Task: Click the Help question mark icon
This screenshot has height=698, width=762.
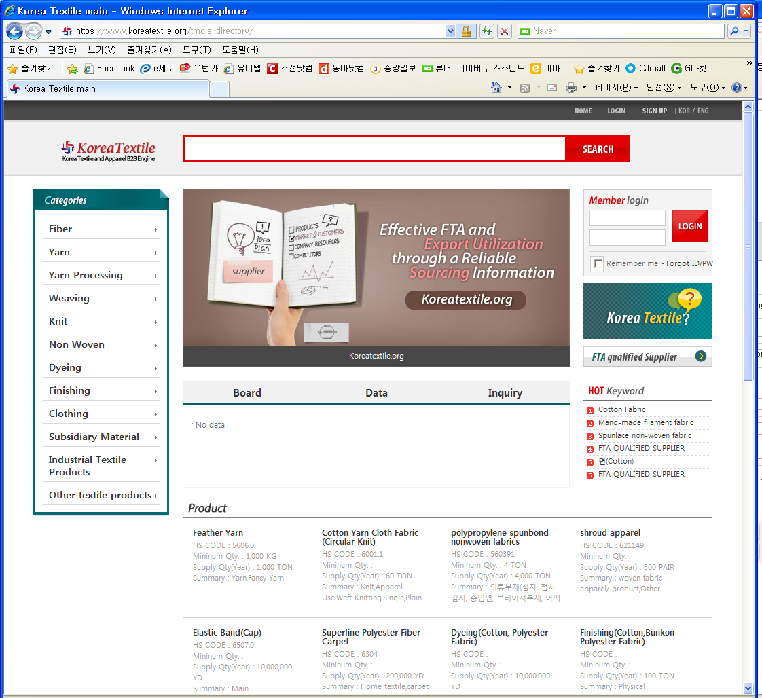Action: (x=737, y=88)
